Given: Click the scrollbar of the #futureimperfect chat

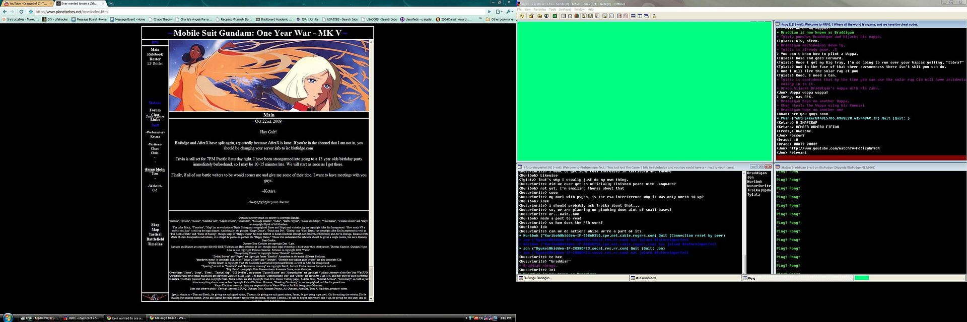Looking at the screenshot, I should point(743,221).
